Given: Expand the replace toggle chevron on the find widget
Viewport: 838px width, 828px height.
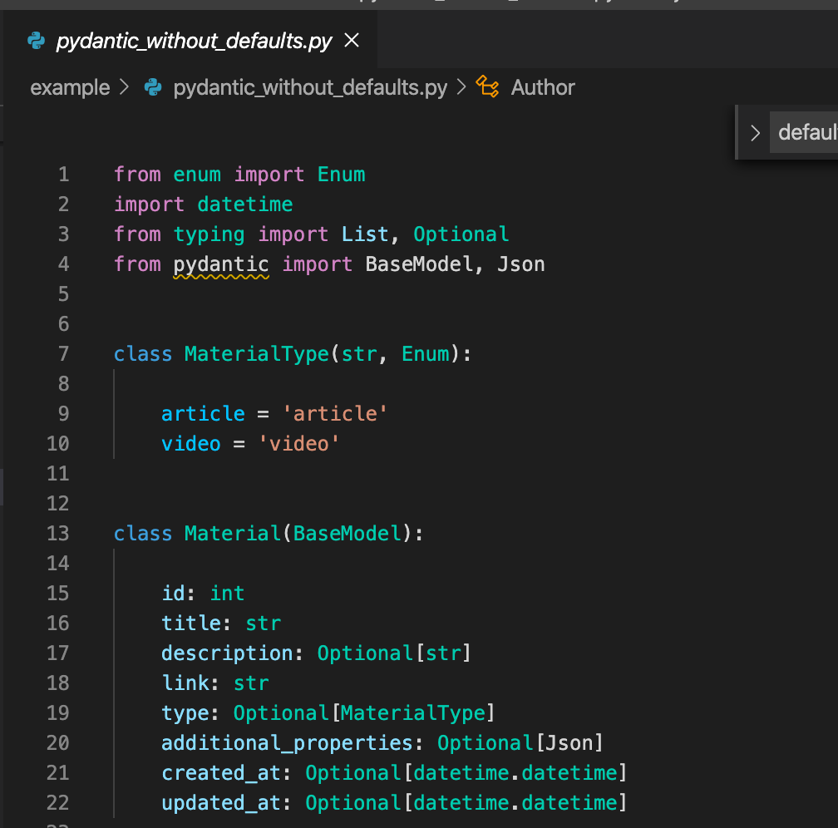Looking at the screenshot, I should point(755,131).
